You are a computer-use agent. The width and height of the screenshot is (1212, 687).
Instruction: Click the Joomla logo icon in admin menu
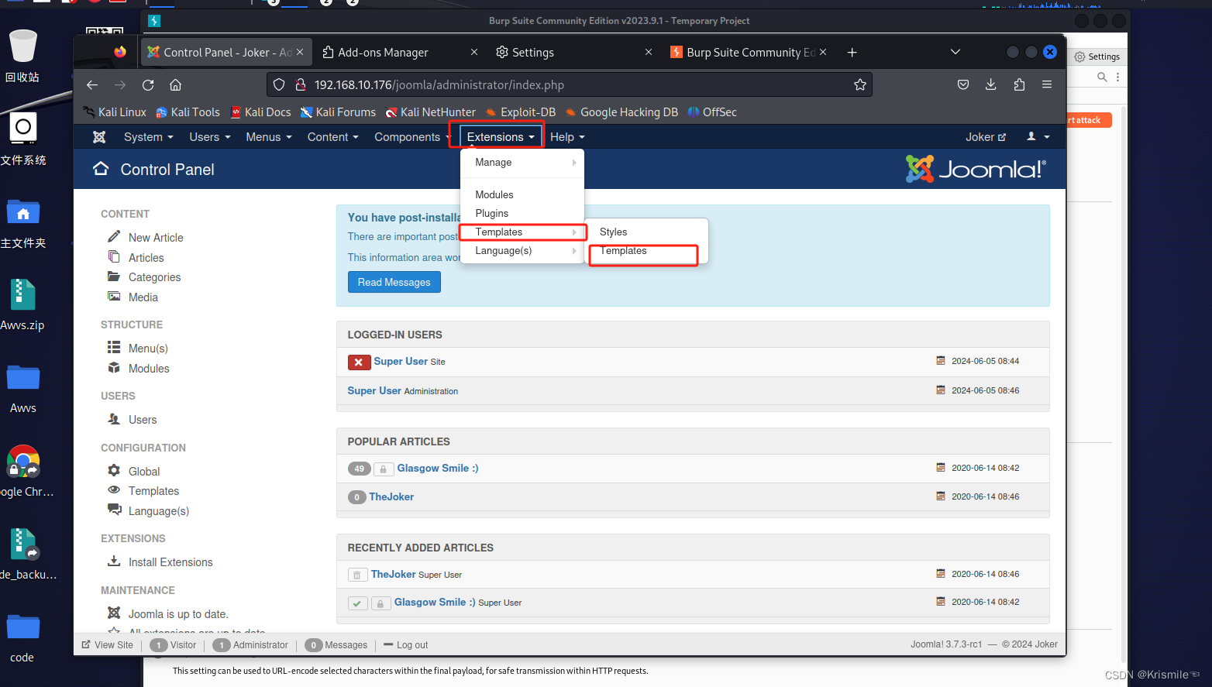[x=99, y=137]
